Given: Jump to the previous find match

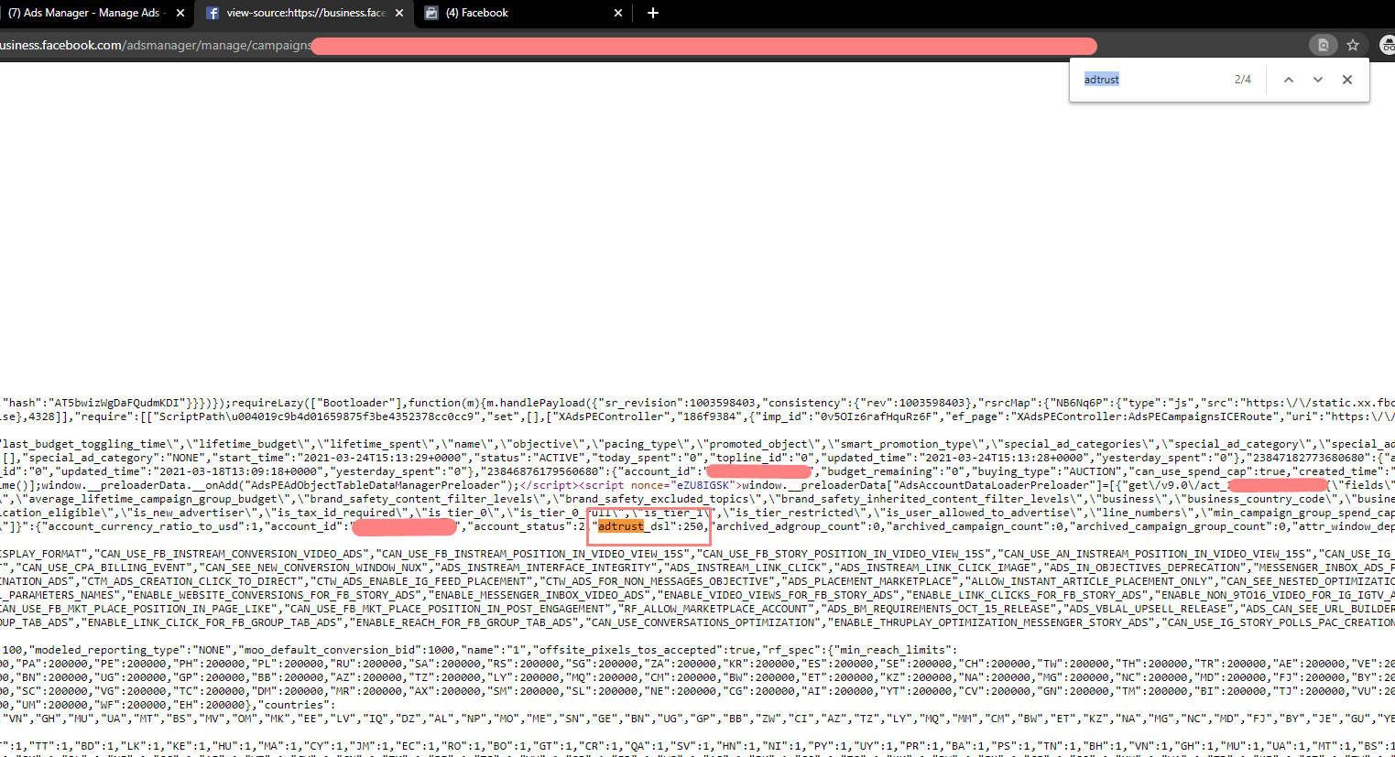Looking at the screenshot, I should 1289,80.
